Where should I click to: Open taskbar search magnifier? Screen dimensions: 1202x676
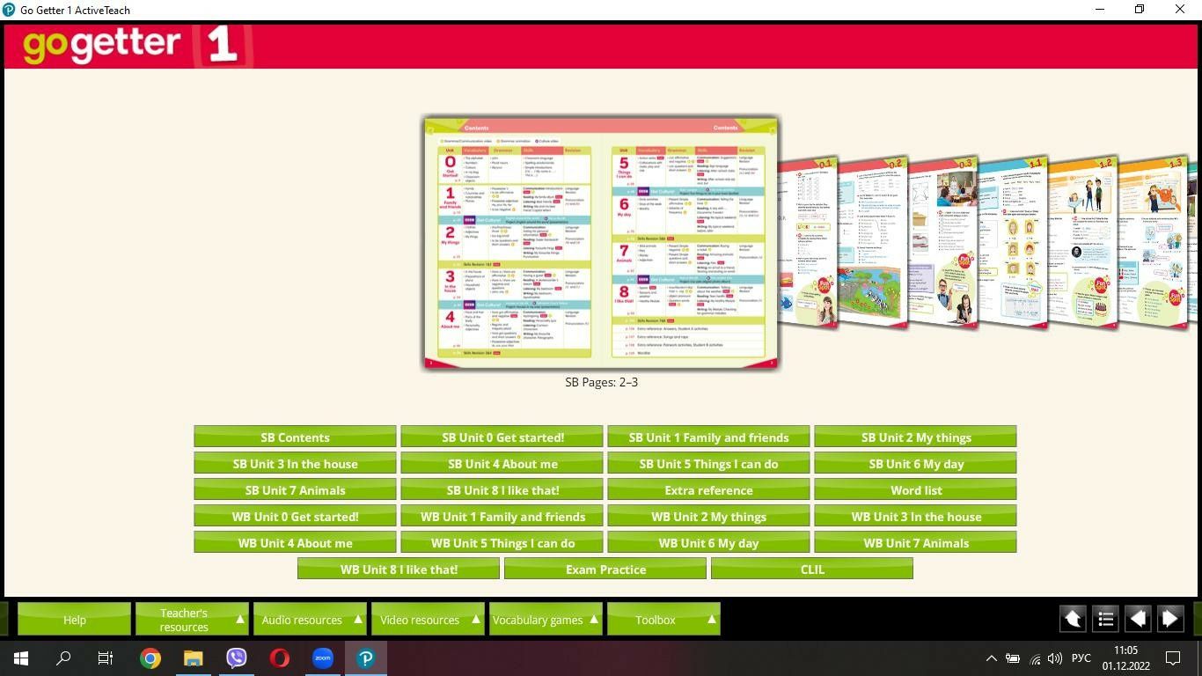click(63, 658)
